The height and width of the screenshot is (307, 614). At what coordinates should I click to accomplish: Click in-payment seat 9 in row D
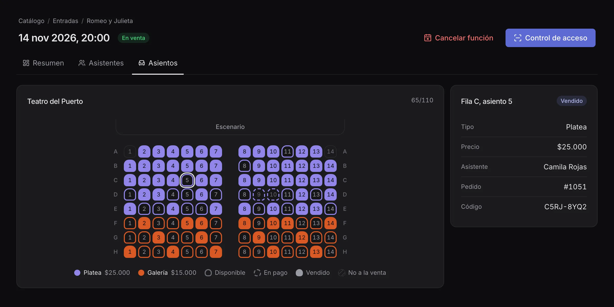259,194
